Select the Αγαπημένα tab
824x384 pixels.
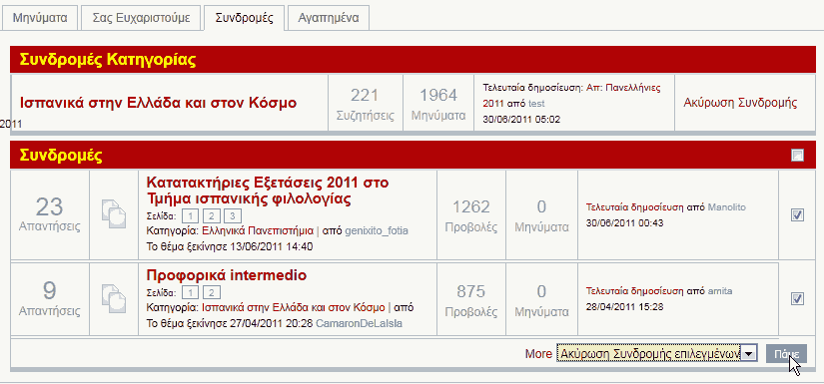click(x=329, y=18)
